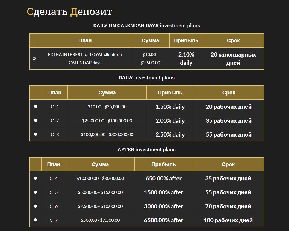Viewport: 289px width, 231px height.
Task: Click the "20 календарных дней" term cell
Action: coord(233,58)
